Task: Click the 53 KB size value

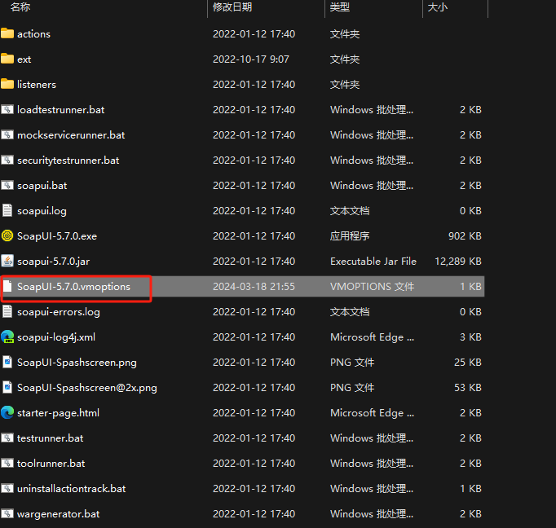Action: [468, 388]
